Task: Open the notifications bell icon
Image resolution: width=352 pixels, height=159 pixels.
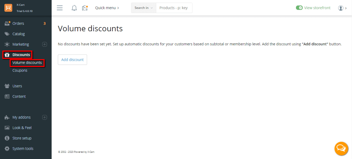Action: (74, 8)
